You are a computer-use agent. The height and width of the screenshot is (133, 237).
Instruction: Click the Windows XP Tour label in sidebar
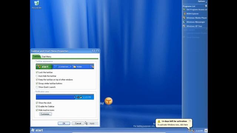[x=194, y=26]
